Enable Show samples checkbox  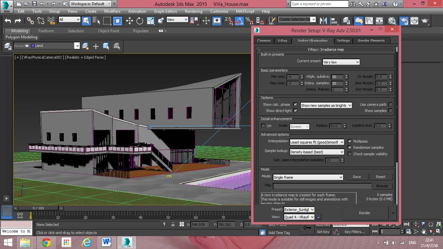[x=390, y=111]
